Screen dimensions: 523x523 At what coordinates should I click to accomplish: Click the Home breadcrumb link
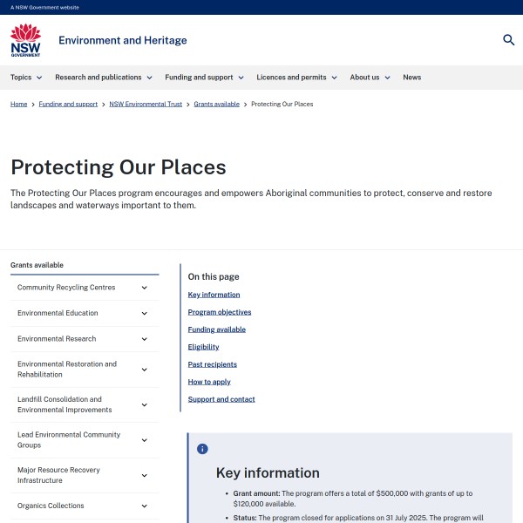19,104
